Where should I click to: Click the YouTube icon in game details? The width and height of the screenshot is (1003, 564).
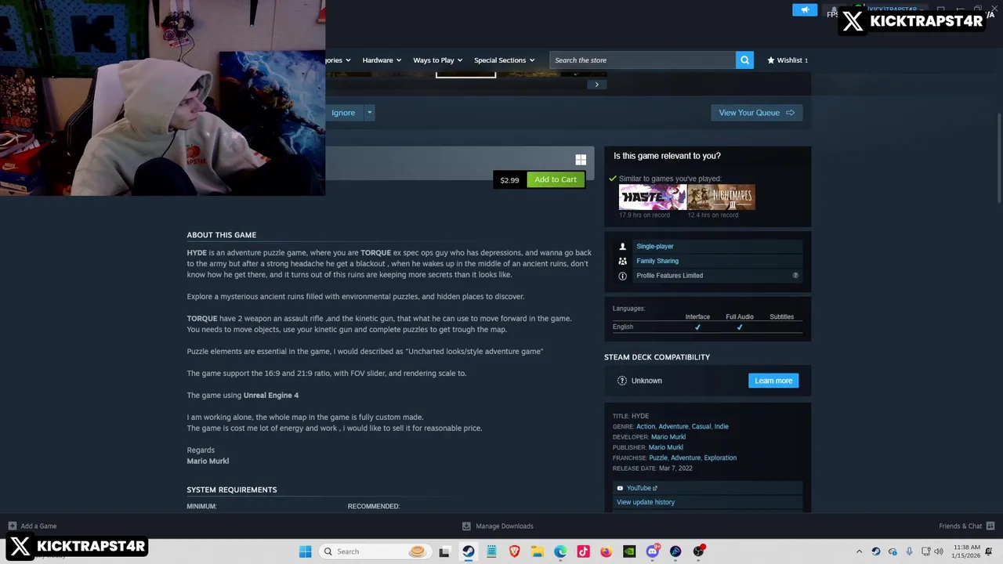[620, 488]
